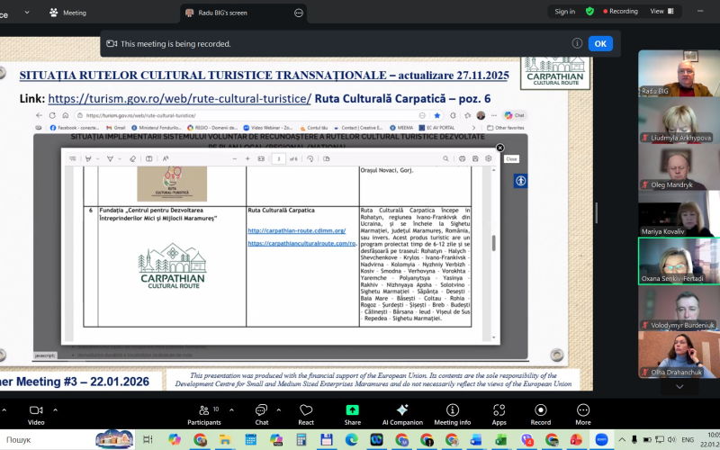Open screen share options ellipsis
The image size is (720, 450).
tap(299, 13)
